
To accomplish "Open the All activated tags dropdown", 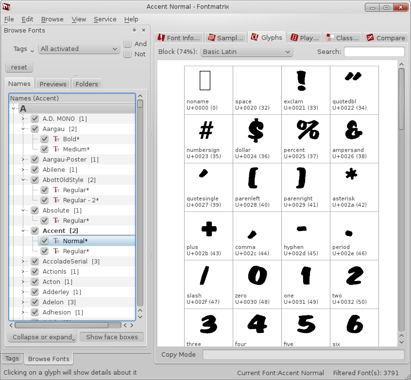I will point(79,49).
